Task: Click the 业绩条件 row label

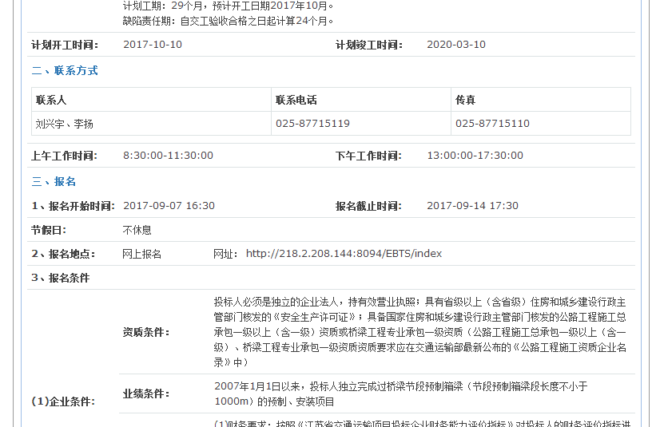Action: (x=145, y=393)
